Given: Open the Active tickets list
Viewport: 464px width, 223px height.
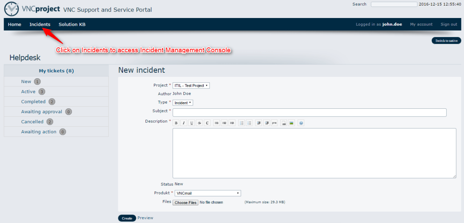Looking at the screenshot, I should click(x=28, y=91).
